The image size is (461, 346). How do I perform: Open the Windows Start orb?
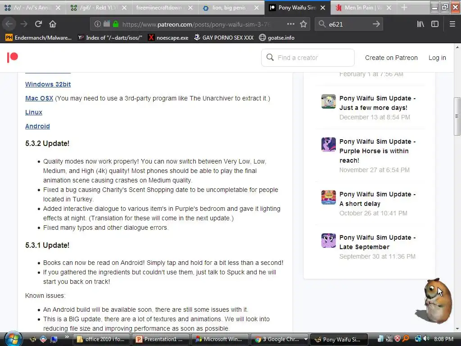click(13, 339)
